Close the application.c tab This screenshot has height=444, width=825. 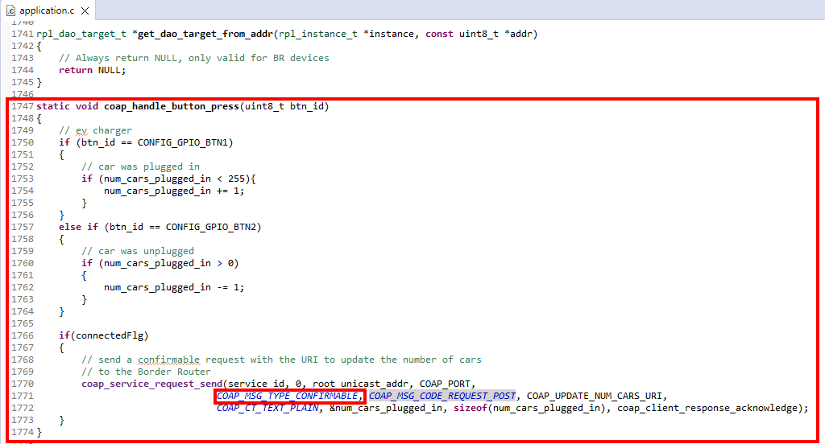tap(85, 10)
